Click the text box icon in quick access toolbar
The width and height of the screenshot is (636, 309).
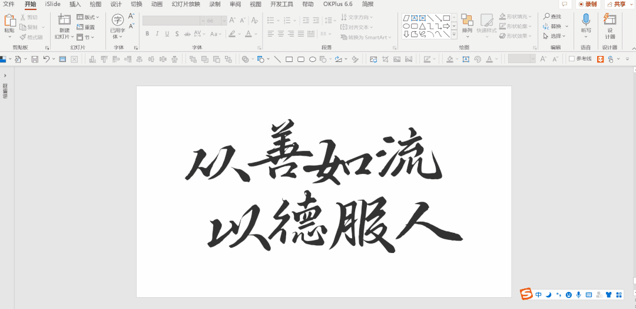coord(466,60)
